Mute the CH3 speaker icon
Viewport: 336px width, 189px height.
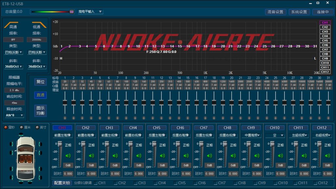coord(115,156)
